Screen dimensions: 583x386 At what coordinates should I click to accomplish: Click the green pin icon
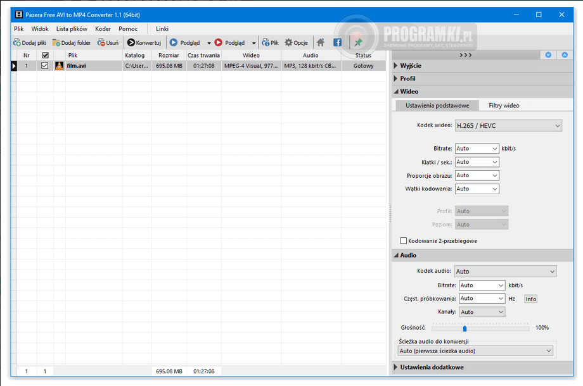click(358, 42)
